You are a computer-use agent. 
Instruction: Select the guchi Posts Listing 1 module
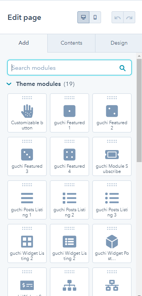click(27, 200)
